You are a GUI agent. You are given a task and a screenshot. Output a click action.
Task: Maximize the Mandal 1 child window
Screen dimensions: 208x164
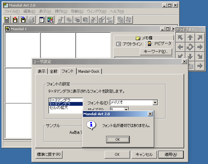[167, 29]
